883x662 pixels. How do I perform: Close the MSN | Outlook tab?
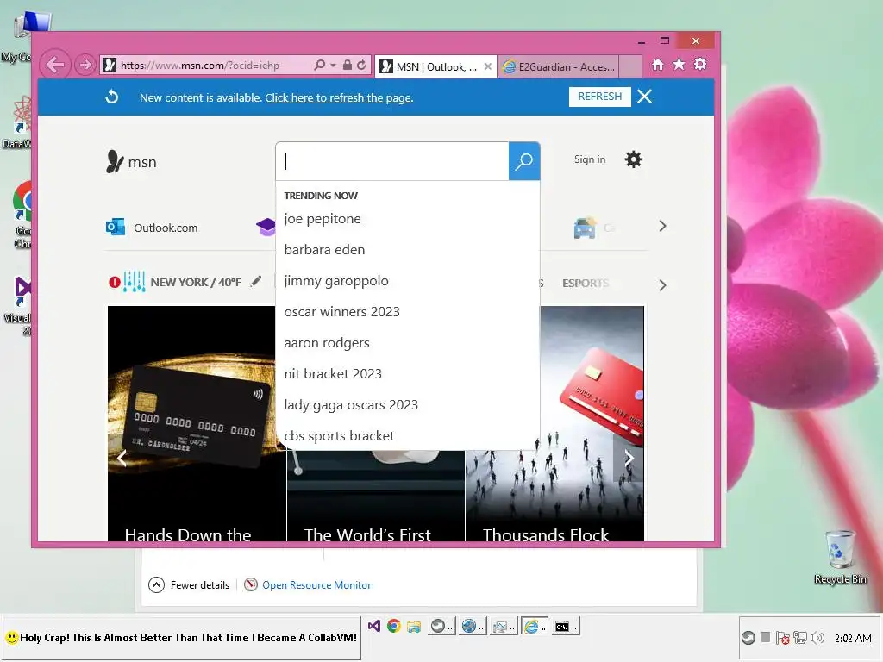[488, 66]
